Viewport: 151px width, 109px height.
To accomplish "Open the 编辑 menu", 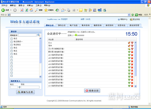I will coord(13,5).
